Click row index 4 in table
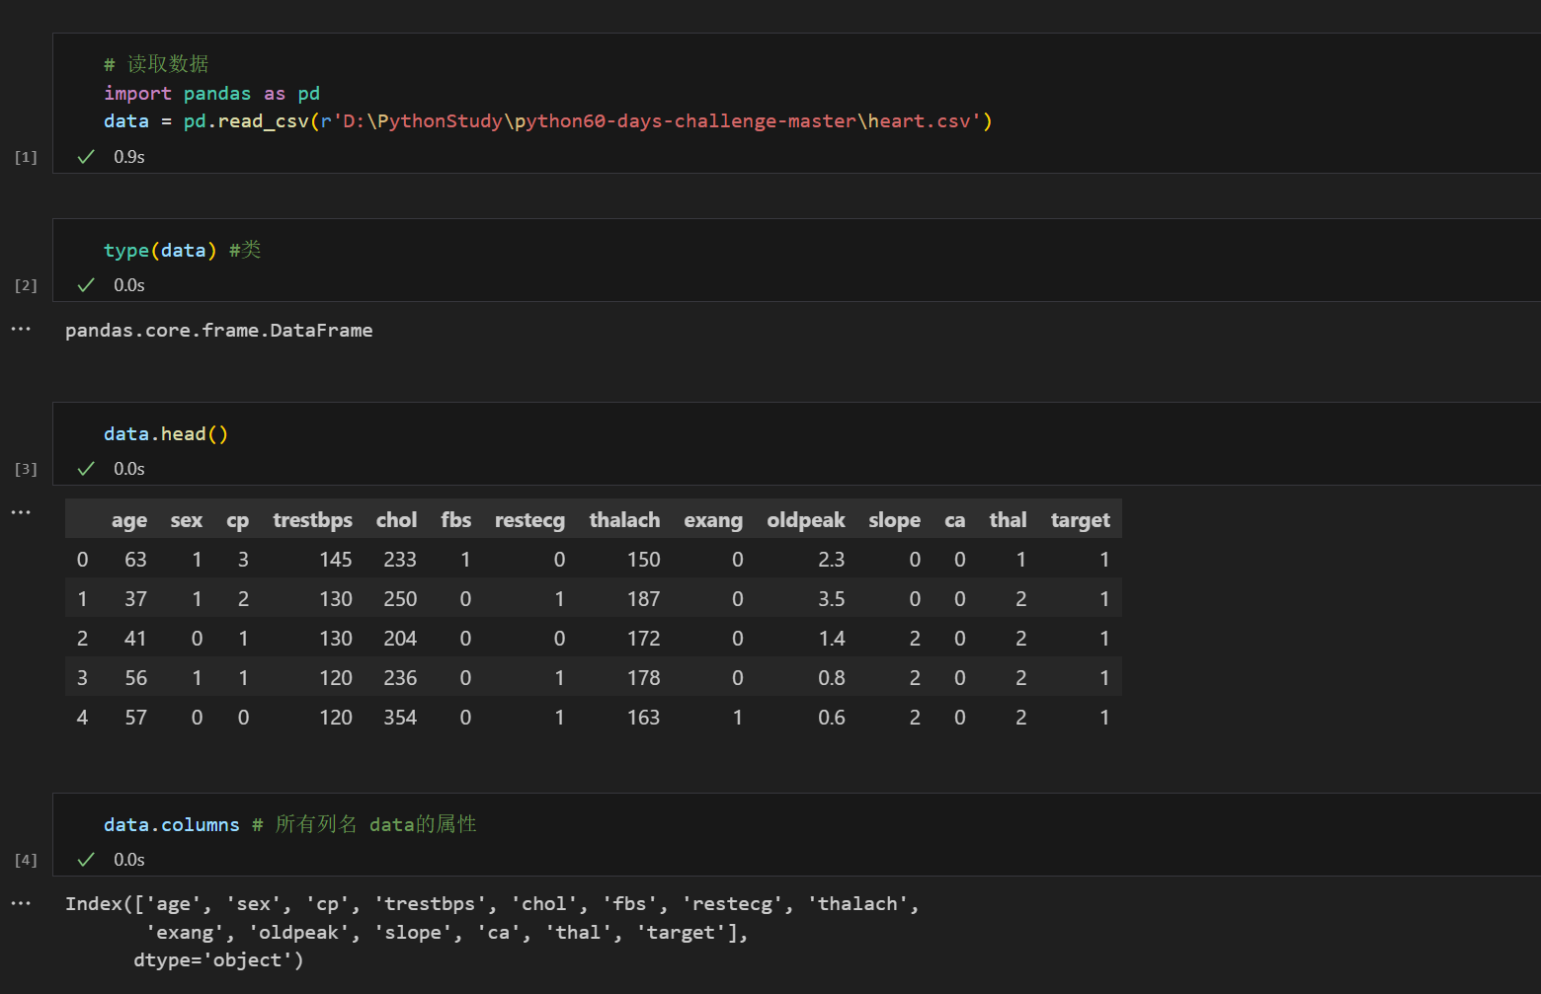 tap(82, 718)
